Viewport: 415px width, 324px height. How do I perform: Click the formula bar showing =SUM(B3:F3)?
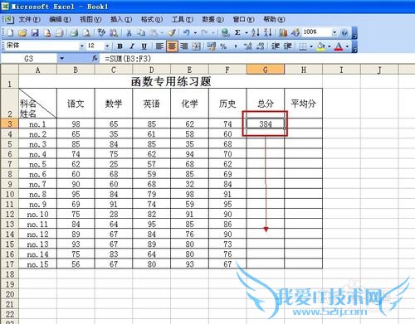[x=257, y=58]
